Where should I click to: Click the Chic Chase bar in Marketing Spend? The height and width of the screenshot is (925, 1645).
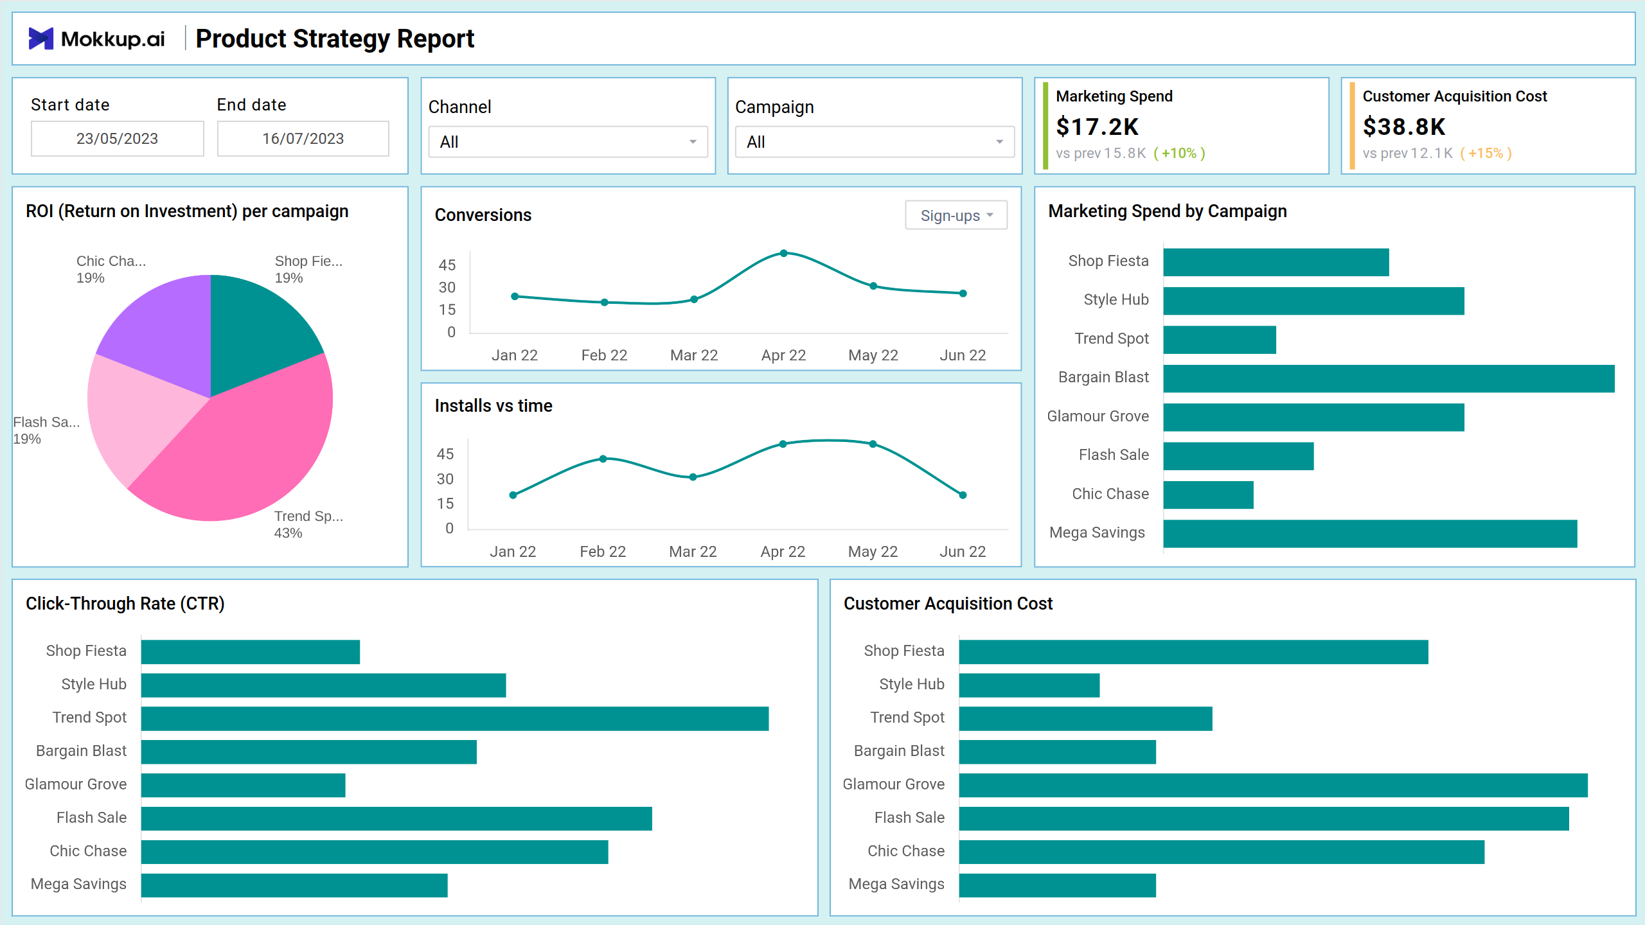1208,495
